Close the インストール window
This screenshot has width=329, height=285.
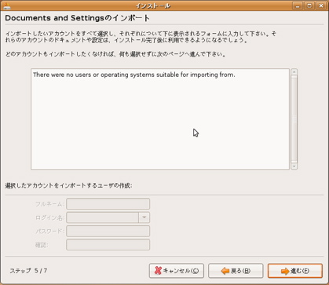[321, 5]
